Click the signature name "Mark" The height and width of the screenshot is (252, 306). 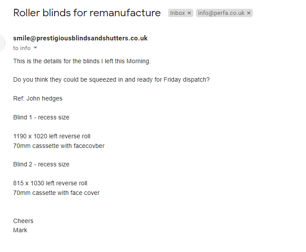(20, 230)
